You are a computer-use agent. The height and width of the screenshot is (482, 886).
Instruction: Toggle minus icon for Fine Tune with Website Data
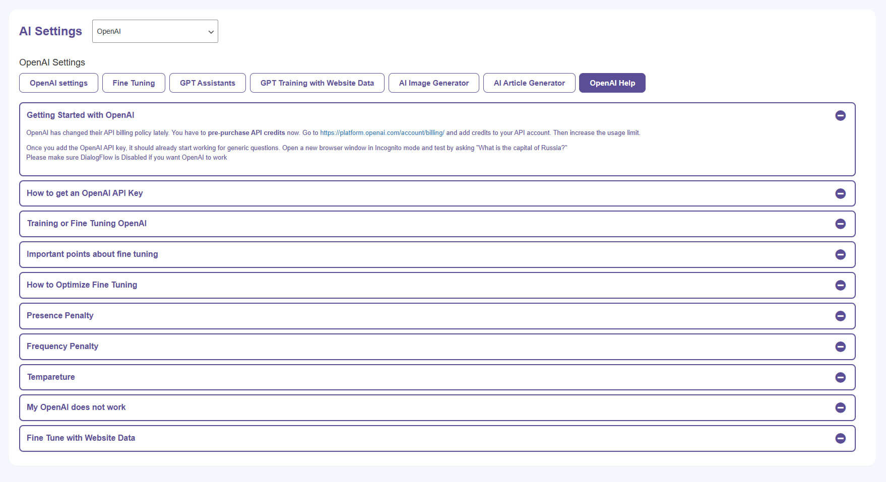coord(840,438)
